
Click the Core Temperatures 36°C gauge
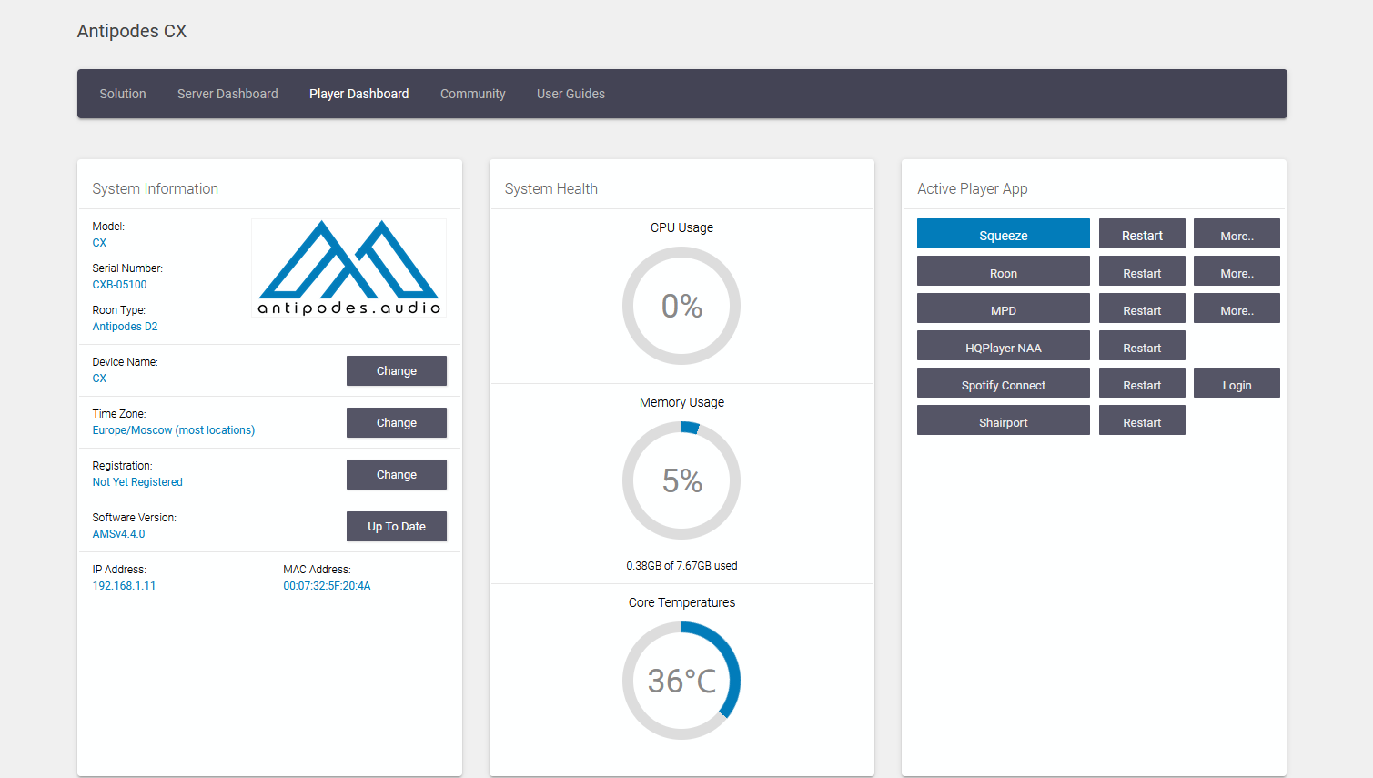point(681,681)
